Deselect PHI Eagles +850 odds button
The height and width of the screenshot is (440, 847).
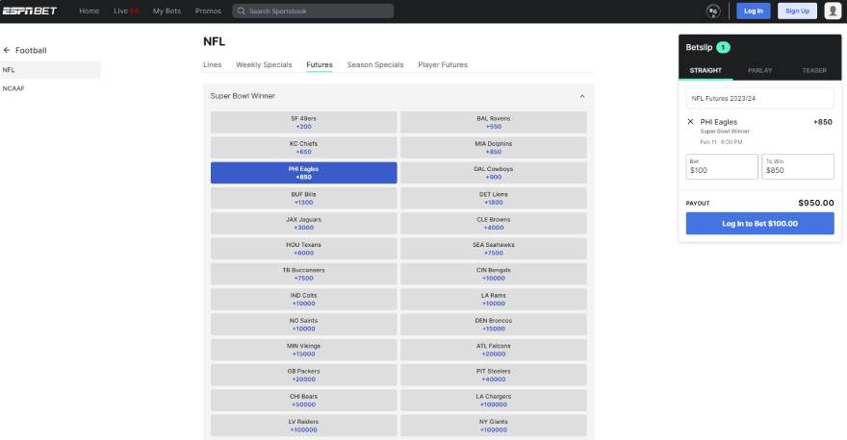click(303, 173)
